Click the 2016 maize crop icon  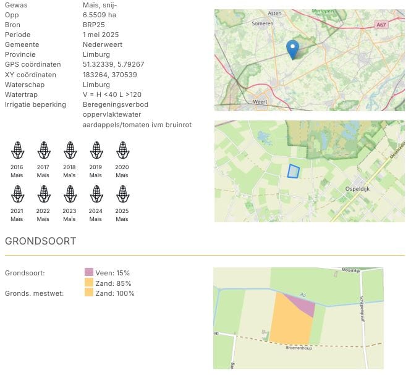coord(17,150)
